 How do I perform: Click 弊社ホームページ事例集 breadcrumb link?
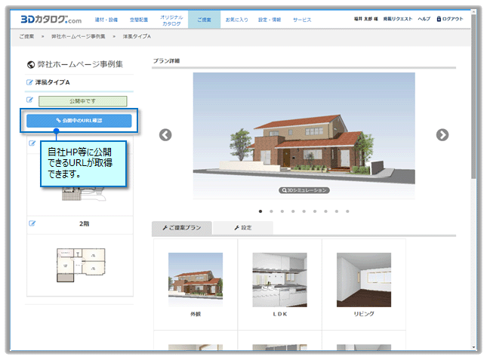click(79, 36)
